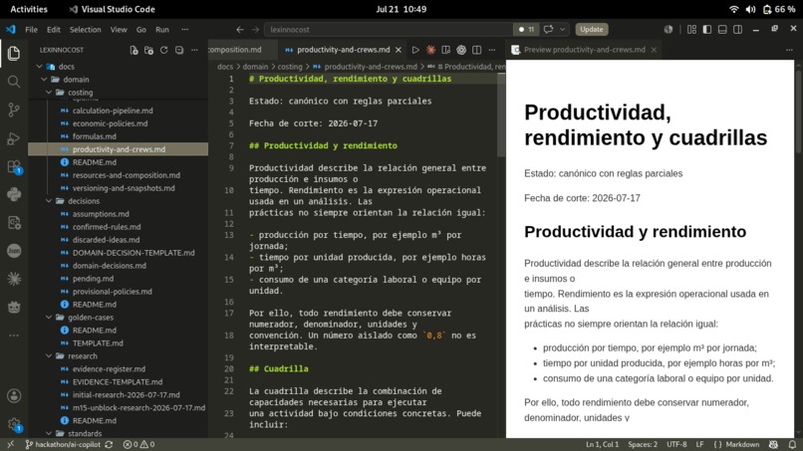Open notifications bell in status bar
Screen dimensions: 803x451
coord(792,444)
